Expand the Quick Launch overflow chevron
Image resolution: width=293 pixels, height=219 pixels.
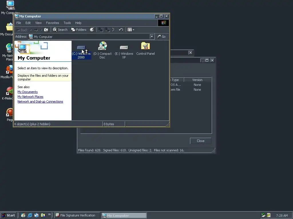(x=49, y=214)
